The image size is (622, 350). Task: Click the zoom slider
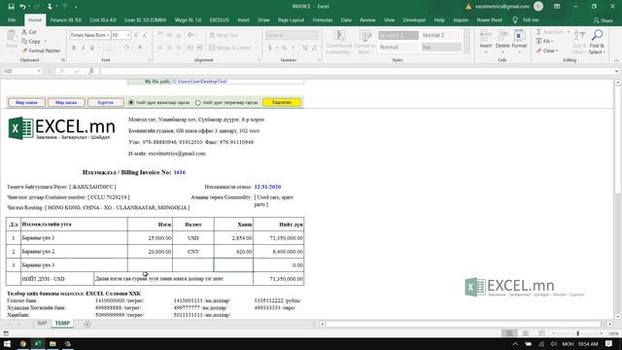577,333
